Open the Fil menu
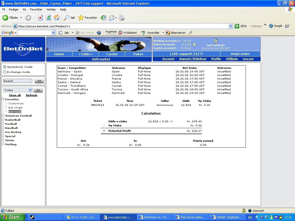The height and width of the screenshot is (221, 295). pyautogui.click(x=4, y=9)
